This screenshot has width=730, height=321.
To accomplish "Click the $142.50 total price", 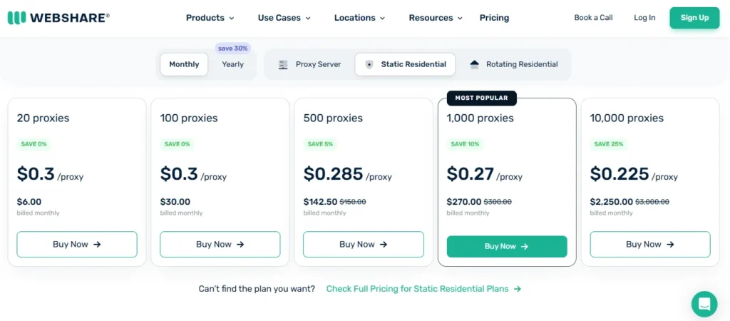I will (x=320, y=202).
